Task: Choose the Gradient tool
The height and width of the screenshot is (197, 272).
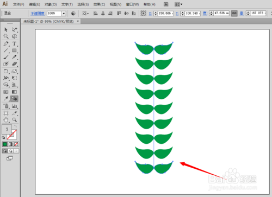Action: (x=14, y=92)
